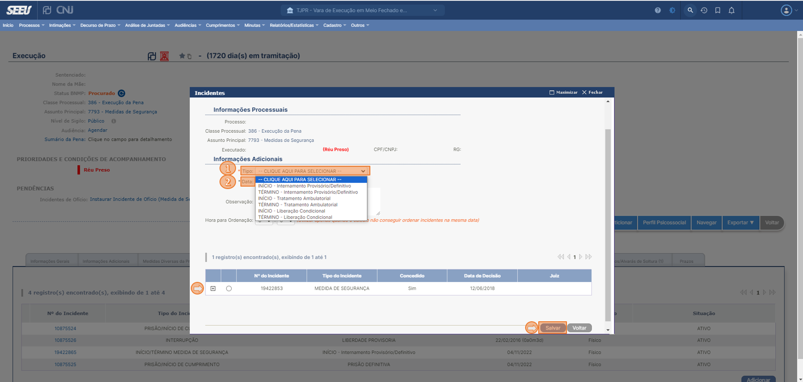803x382 pixels.
Task: Click the info icon next to Público
Action: 113,121
